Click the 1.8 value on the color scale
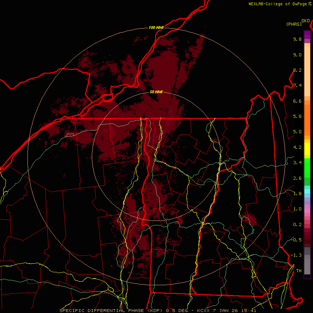The image size is (313, 313). click(x=297, y=194)
